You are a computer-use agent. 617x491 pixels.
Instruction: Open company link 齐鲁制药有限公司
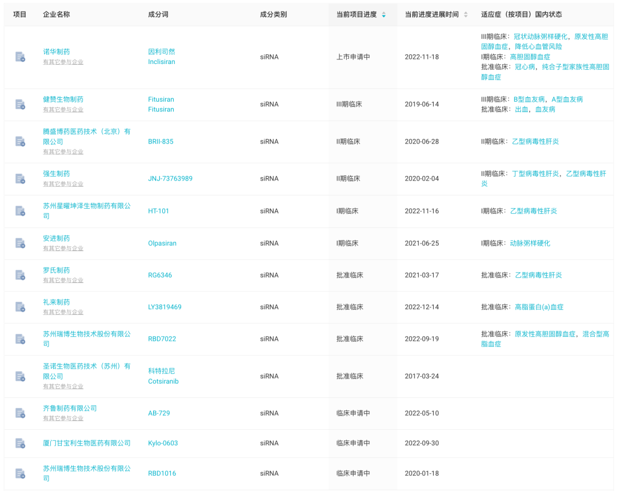click(70, 408)
